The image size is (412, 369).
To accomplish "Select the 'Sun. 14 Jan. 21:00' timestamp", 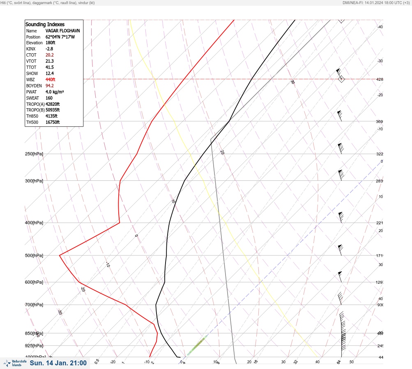I will pyautogui.click(x=58, y=363).
